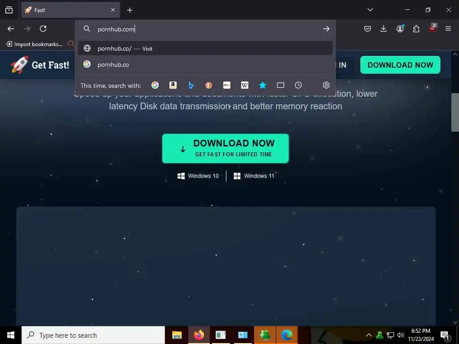This screenshot has height=344, width=459.
Task: Switch to Firefox in the taskbar
Action: tap(199, 335)
